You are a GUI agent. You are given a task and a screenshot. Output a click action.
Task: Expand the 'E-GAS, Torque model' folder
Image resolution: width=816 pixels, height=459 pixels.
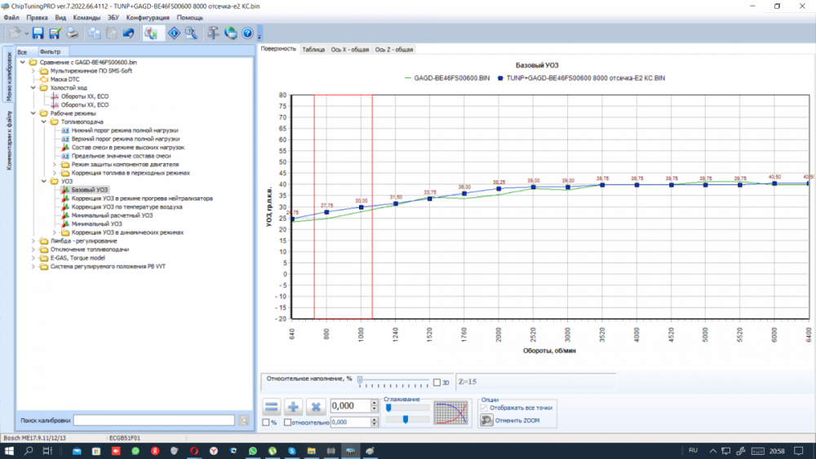pyautogui.click(x=33, y=258)
